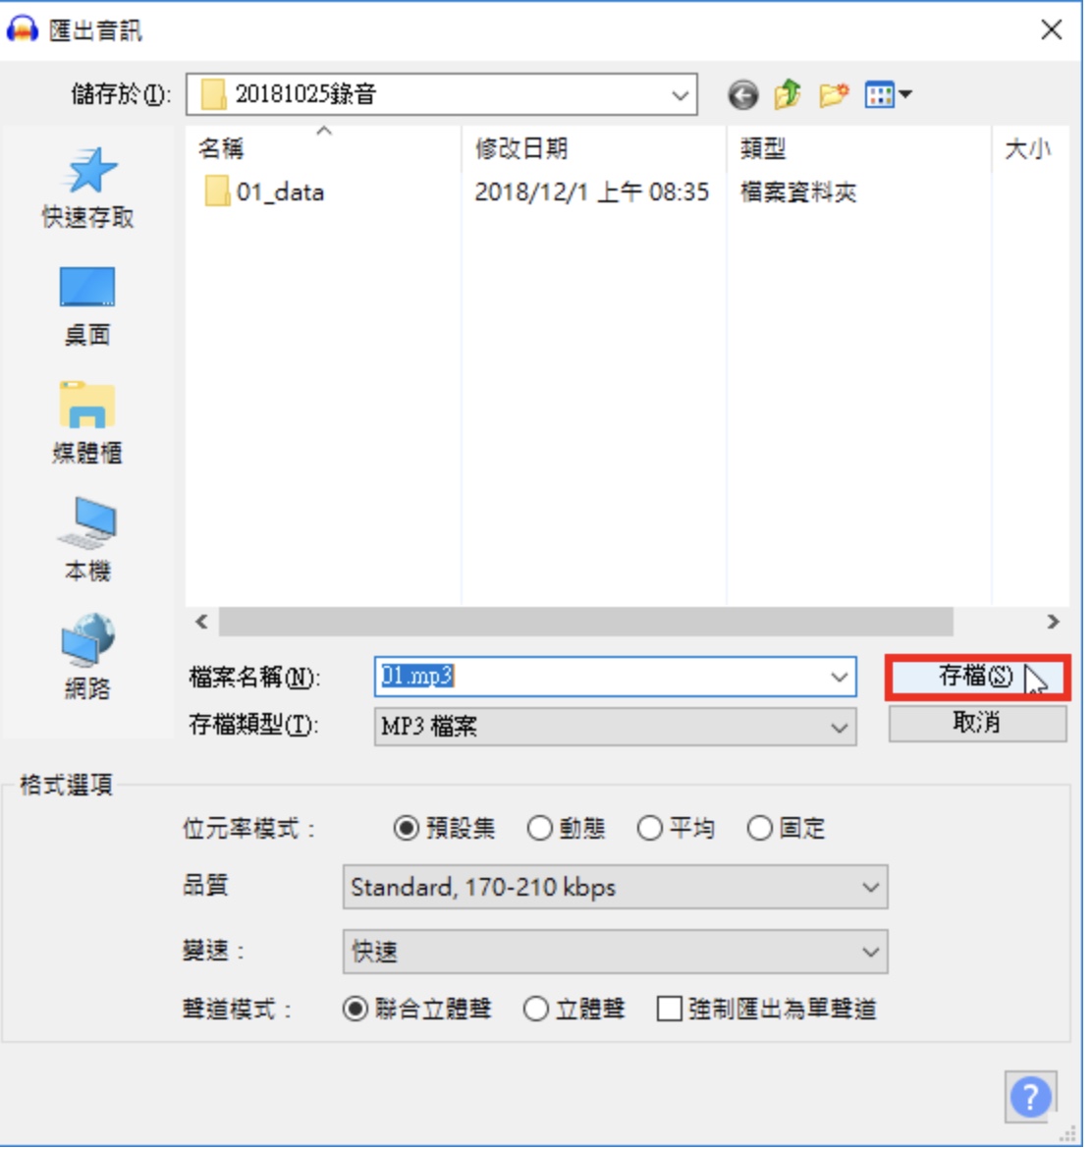Viewport: 1092px width, 1149px height.
Task: Expand the 品質 quality dropdown
Action: pos(616,888)
